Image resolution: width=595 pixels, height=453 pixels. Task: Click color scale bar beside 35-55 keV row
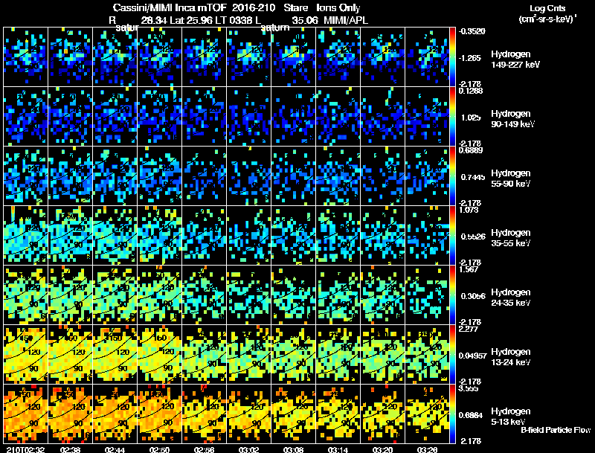click(x=452, y=236)
